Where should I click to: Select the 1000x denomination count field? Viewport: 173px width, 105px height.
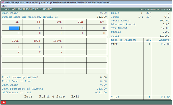pyautogui.click(x=54, y=47)
